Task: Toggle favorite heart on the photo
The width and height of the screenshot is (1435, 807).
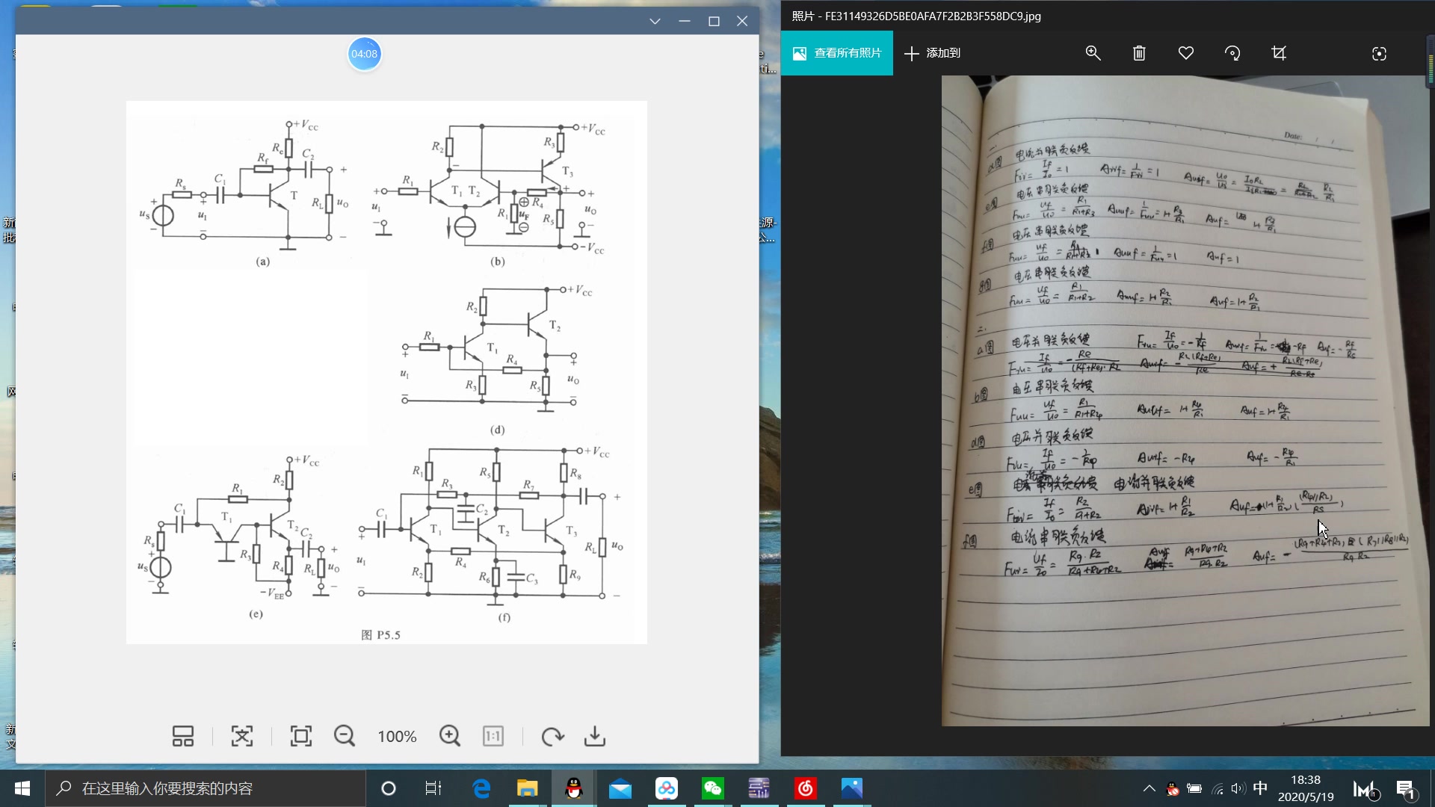Action: 1186,53
